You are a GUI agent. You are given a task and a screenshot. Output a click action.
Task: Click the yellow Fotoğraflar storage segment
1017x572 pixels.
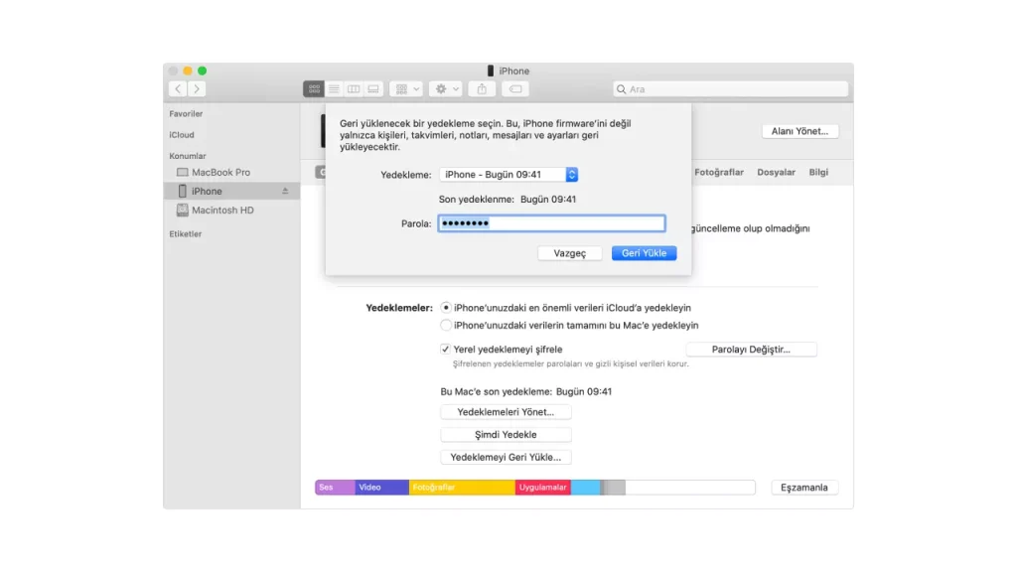462,487
